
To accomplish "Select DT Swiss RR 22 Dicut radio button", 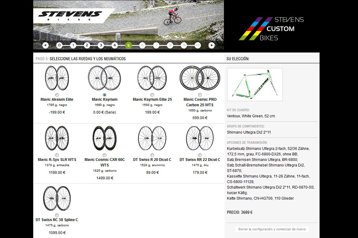I will click(200, 155).
